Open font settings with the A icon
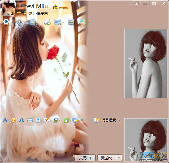The image size is (169, 163). coord(5,120)
